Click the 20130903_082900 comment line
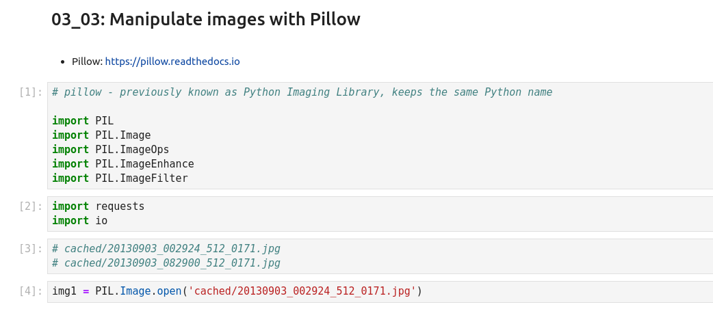The width and height of the screenshot is (713, 309). (x=166, y=263)
